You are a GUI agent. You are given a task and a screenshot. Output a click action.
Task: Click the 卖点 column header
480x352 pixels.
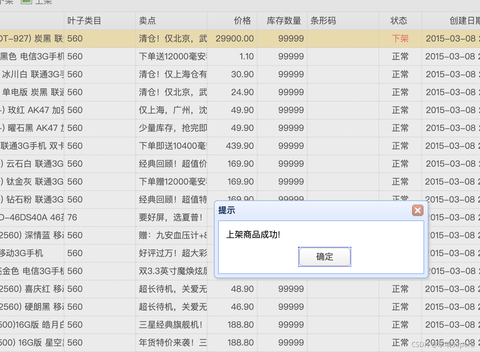click(x=171, y=21)
